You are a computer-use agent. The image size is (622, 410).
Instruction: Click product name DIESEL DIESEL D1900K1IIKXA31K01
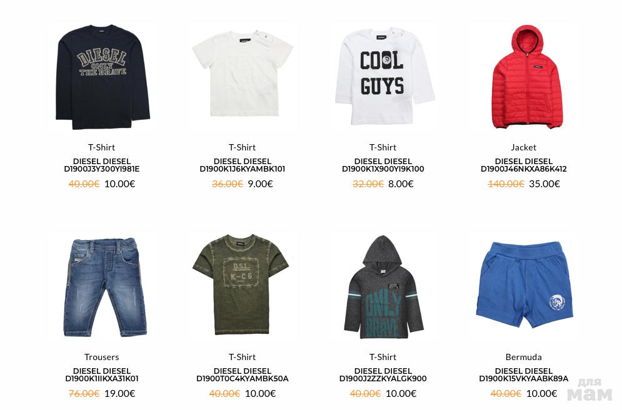pyautogui.click(x=102, y=375)
